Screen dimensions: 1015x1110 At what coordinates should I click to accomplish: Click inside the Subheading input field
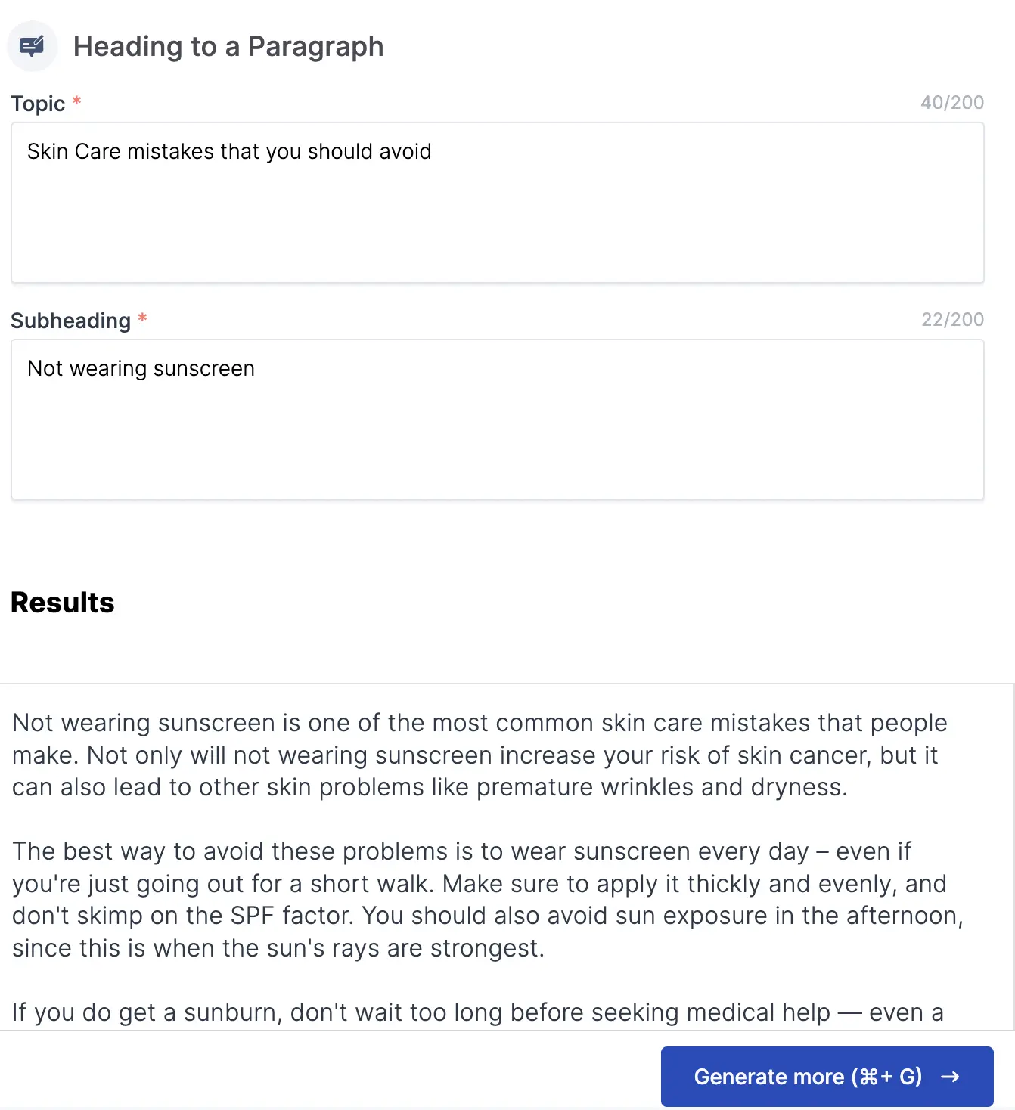click(x=498, y=420)
